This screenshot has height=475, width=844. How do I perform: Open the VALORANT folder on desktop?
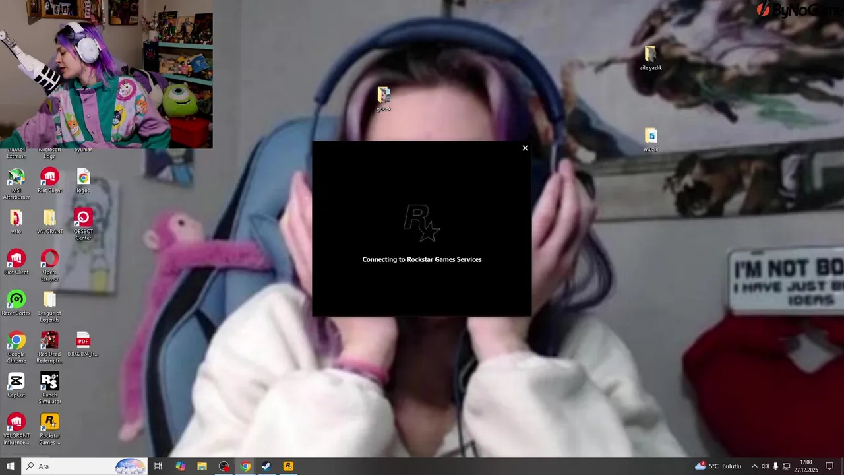point(49,222)
